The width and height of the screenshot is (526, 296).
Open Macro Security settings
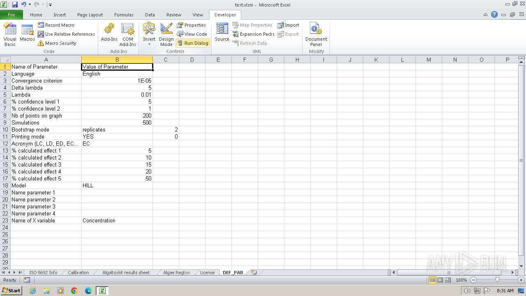pos(57,43)
